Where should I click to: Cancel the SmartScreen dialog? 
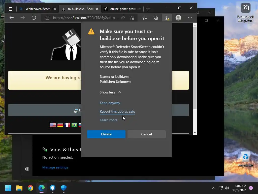click(146, 134)
